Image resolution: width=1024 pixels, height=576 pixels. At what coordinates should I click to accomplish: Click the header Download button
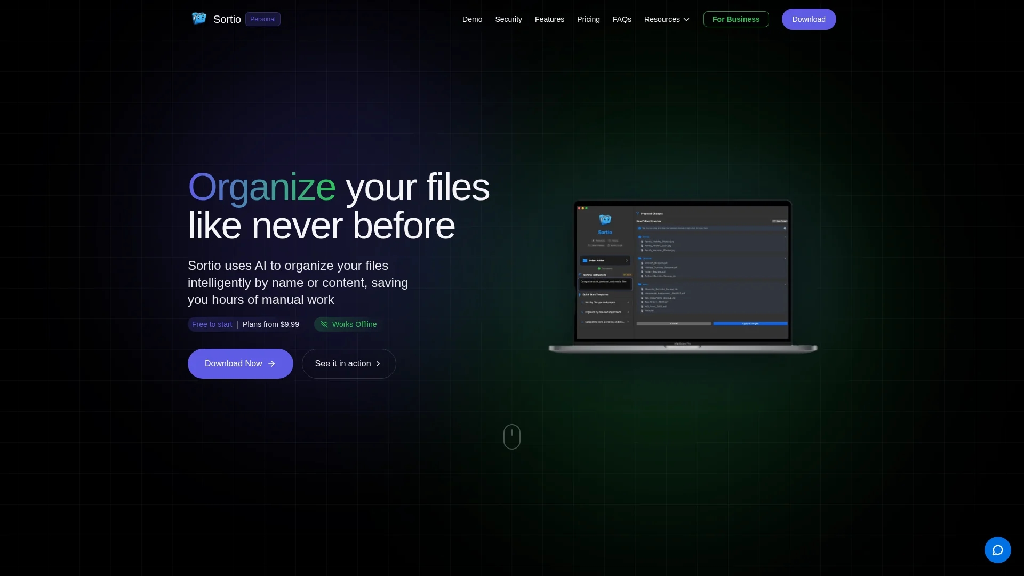coord(809,19)
